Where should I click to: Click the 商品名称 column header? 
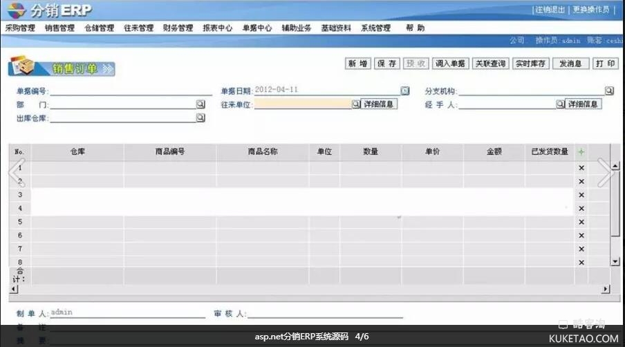pos(262,152)
